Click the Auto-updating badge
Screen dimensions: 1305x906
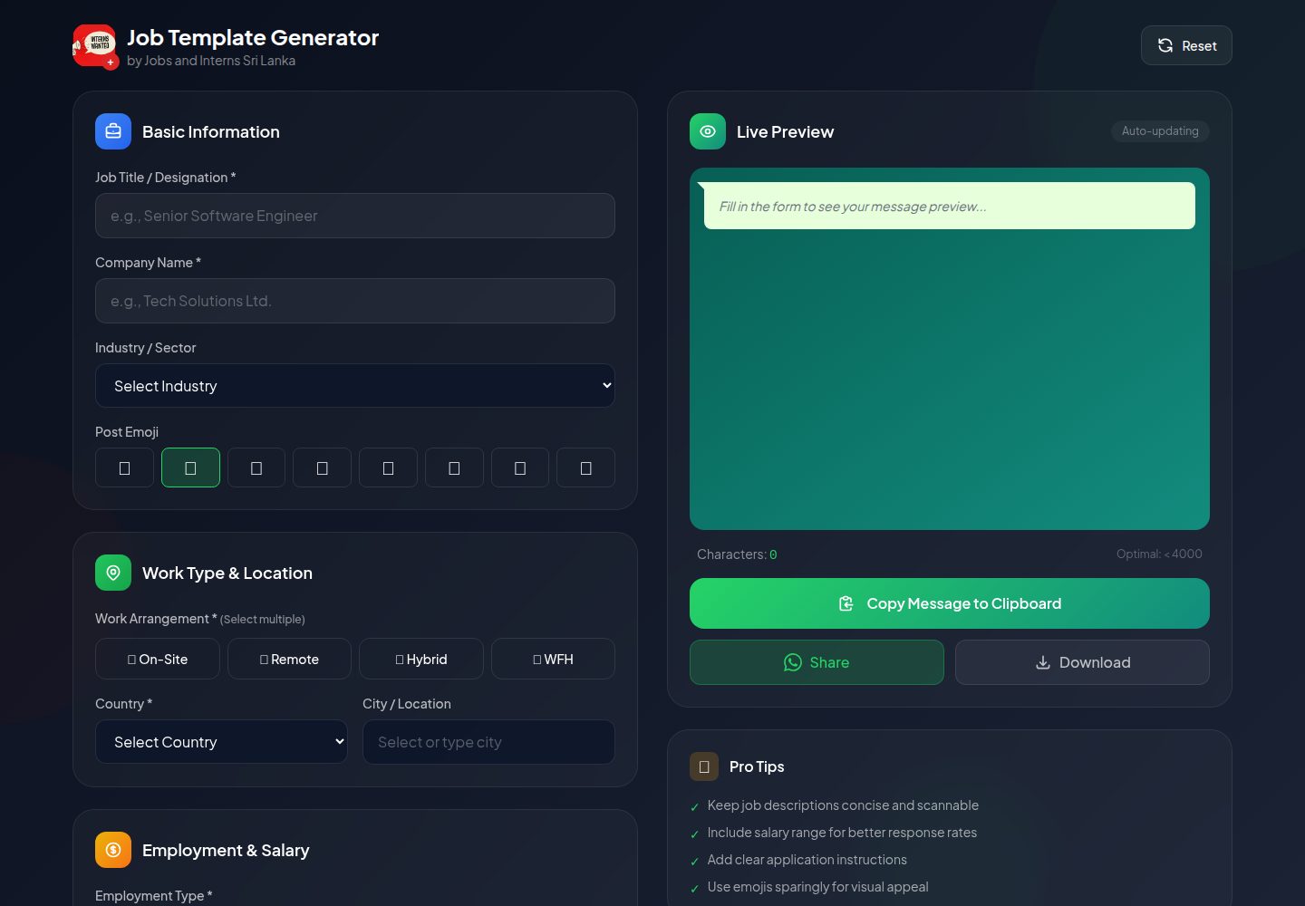coord(1160,131)
